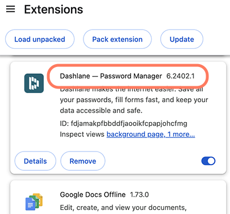
Task: Click the Google Docs Offline icon
Action: pos(34,202)
